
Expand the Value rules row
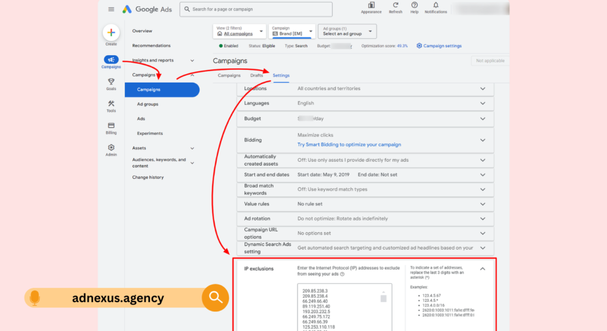coord(483,204)
